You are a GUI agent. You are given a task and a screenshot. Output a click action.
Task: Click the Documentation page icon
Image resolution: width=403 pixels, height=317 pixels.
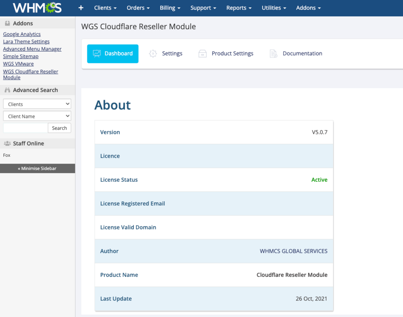273,54
